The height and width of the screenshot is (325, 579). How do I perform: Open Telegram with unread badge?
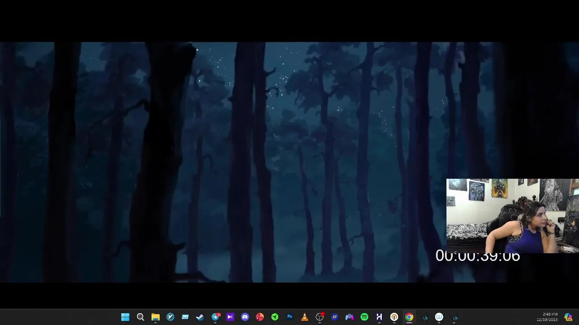[x=215, y=317]
